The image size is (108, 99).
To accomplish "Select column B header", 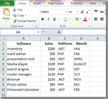I will pos(49,38).
